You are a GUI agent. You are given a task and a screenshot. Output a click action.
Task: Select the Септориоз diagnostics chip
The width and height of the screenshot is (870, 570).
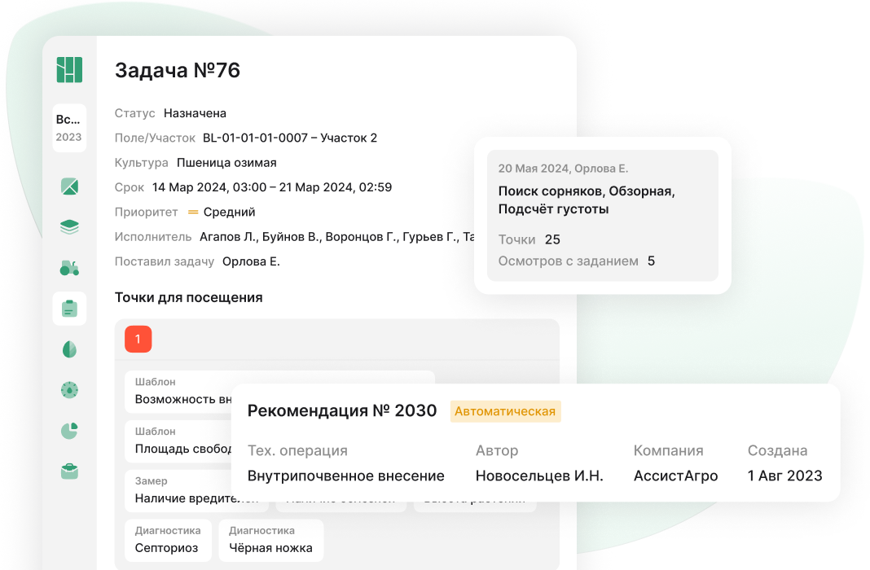click(x=167, y=541)
